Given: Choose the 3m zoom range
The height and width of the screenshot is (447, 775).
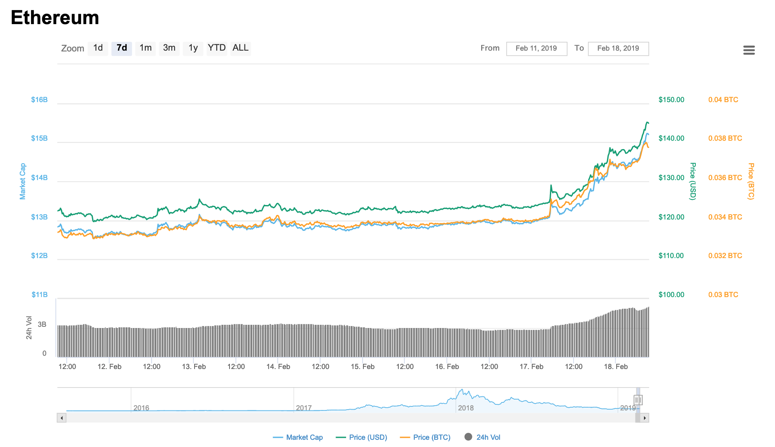Looking at the screenshot, I should (169, 48).
